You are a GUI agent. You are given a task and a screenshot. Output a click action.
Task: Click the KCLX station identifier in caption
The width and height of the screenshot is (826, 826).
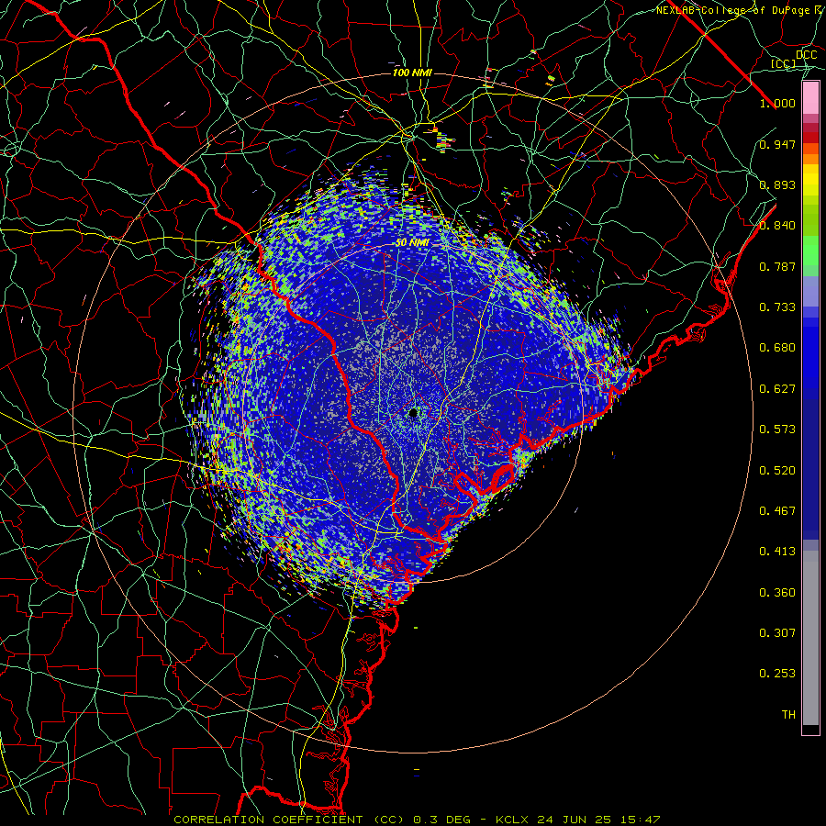[x=514, y=820]
